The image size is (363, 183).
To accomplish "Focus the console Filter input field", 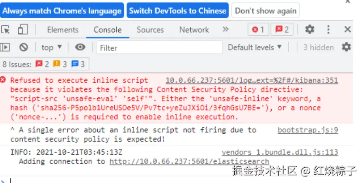I will pos(160,47).
